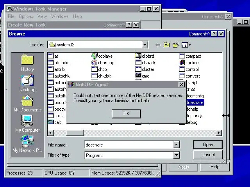Click the File name input field
This screenshot has height=187, width=250.
129,145
